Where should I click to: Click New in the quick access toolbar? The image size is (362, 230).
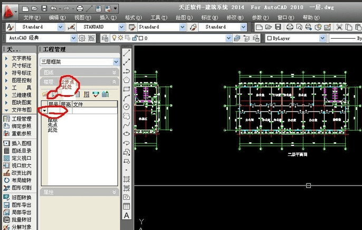click(x=25, y=9)
